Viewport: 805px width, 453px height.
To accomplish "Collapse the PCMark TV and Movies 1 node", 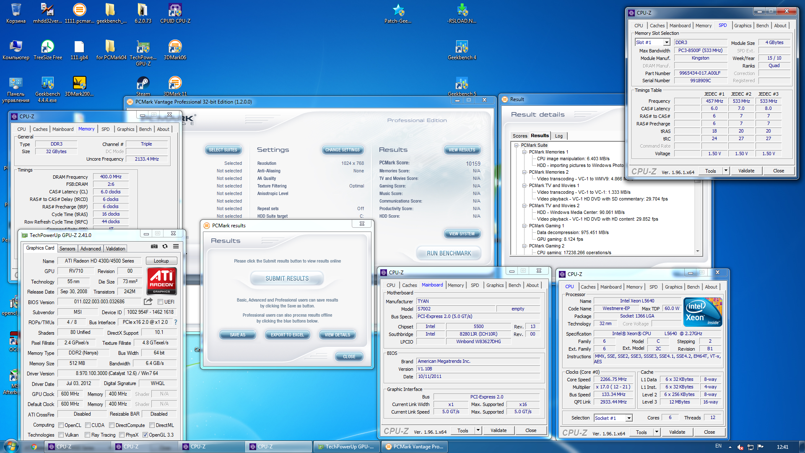I will pos(525,185).
